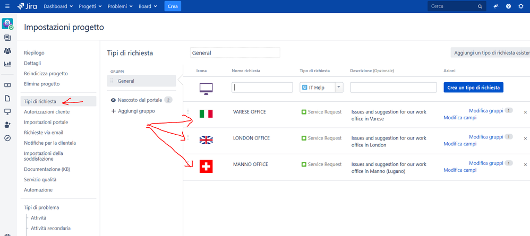Click the UK flag icon for London Office
The height and width of the screenshot is (236, 530).
206,140
